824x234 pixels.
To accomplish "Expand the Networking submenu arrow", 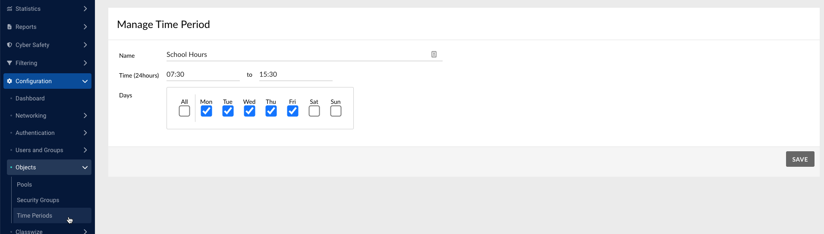I will point(85,115).
